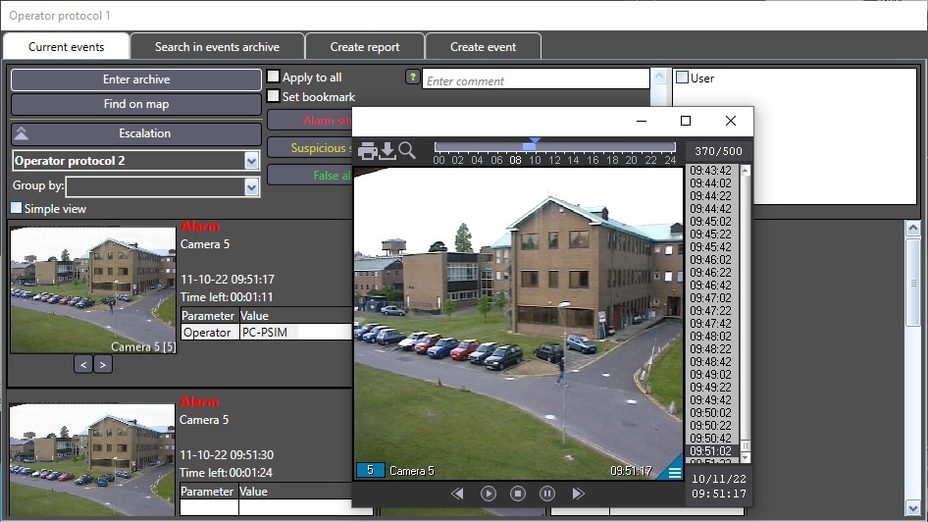Click the yellow question mark help icon

coord(412,77)
